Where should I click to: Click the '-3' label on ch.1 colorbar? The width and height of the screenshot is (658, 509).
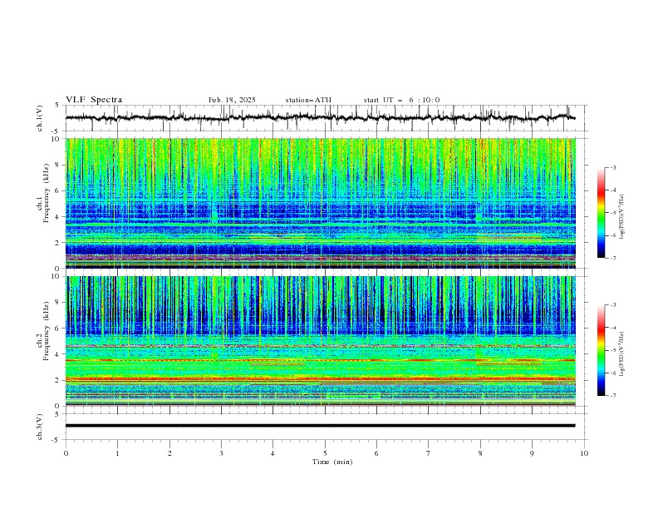click(x=612, y=167)
